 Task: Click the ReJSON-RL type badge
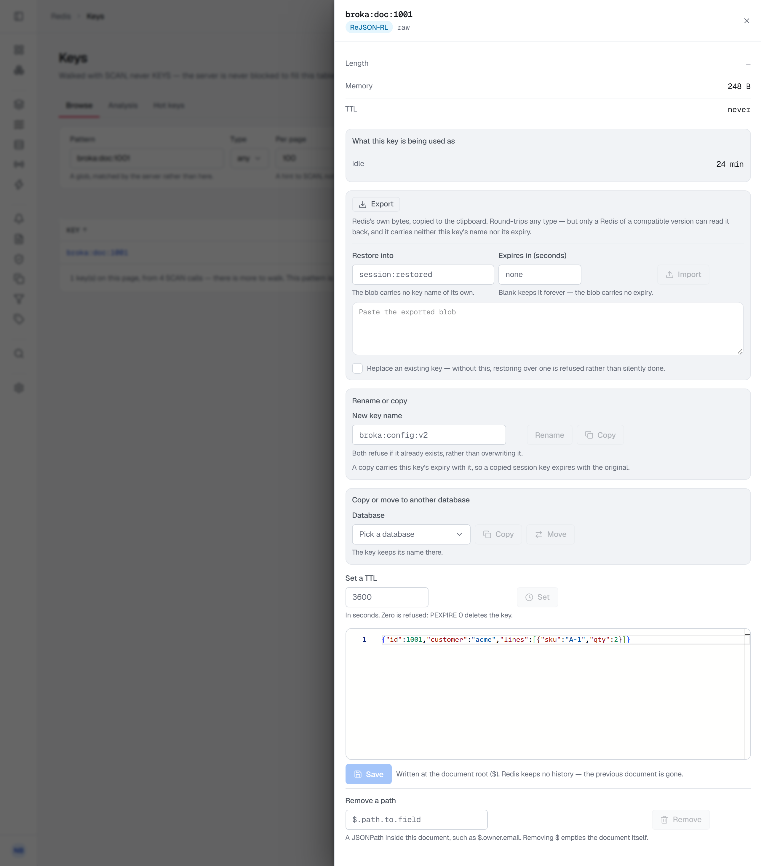(369, 28)
